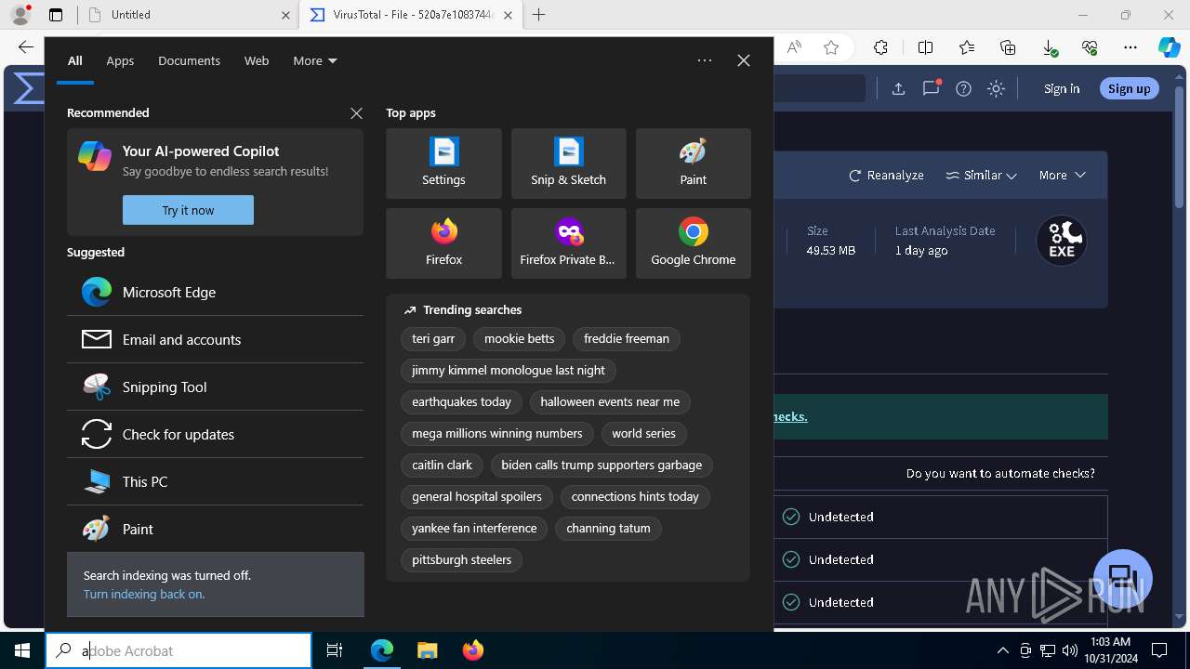Screen dimensions: 1190x669
Task: Open Paint tile in Top apps
Action: click(x=693, y=164)
